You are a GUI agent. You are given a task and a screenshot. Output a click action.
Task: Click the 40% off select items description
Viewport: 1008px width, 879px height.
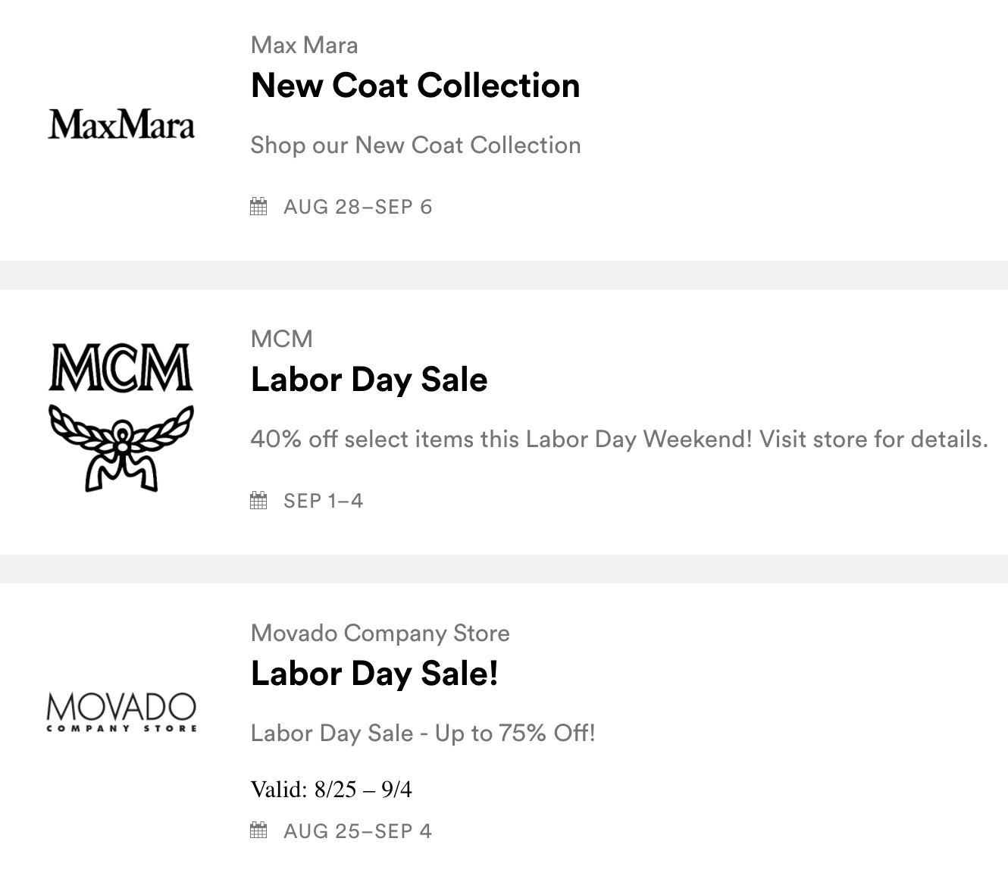619,439
